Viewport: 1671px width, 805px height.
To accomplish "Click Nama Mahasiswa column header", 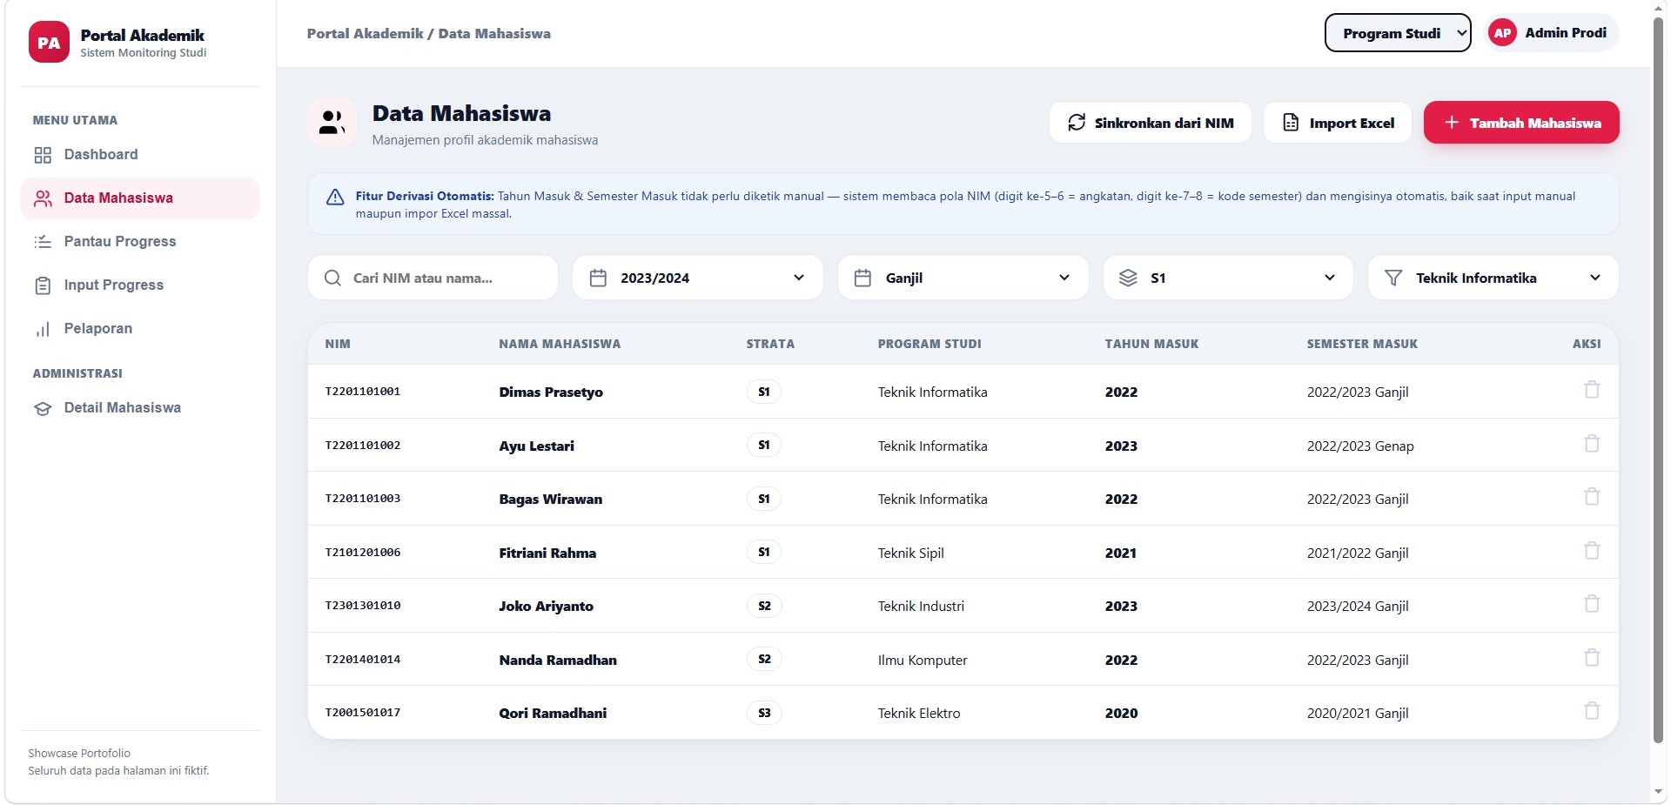I will 560,345.
